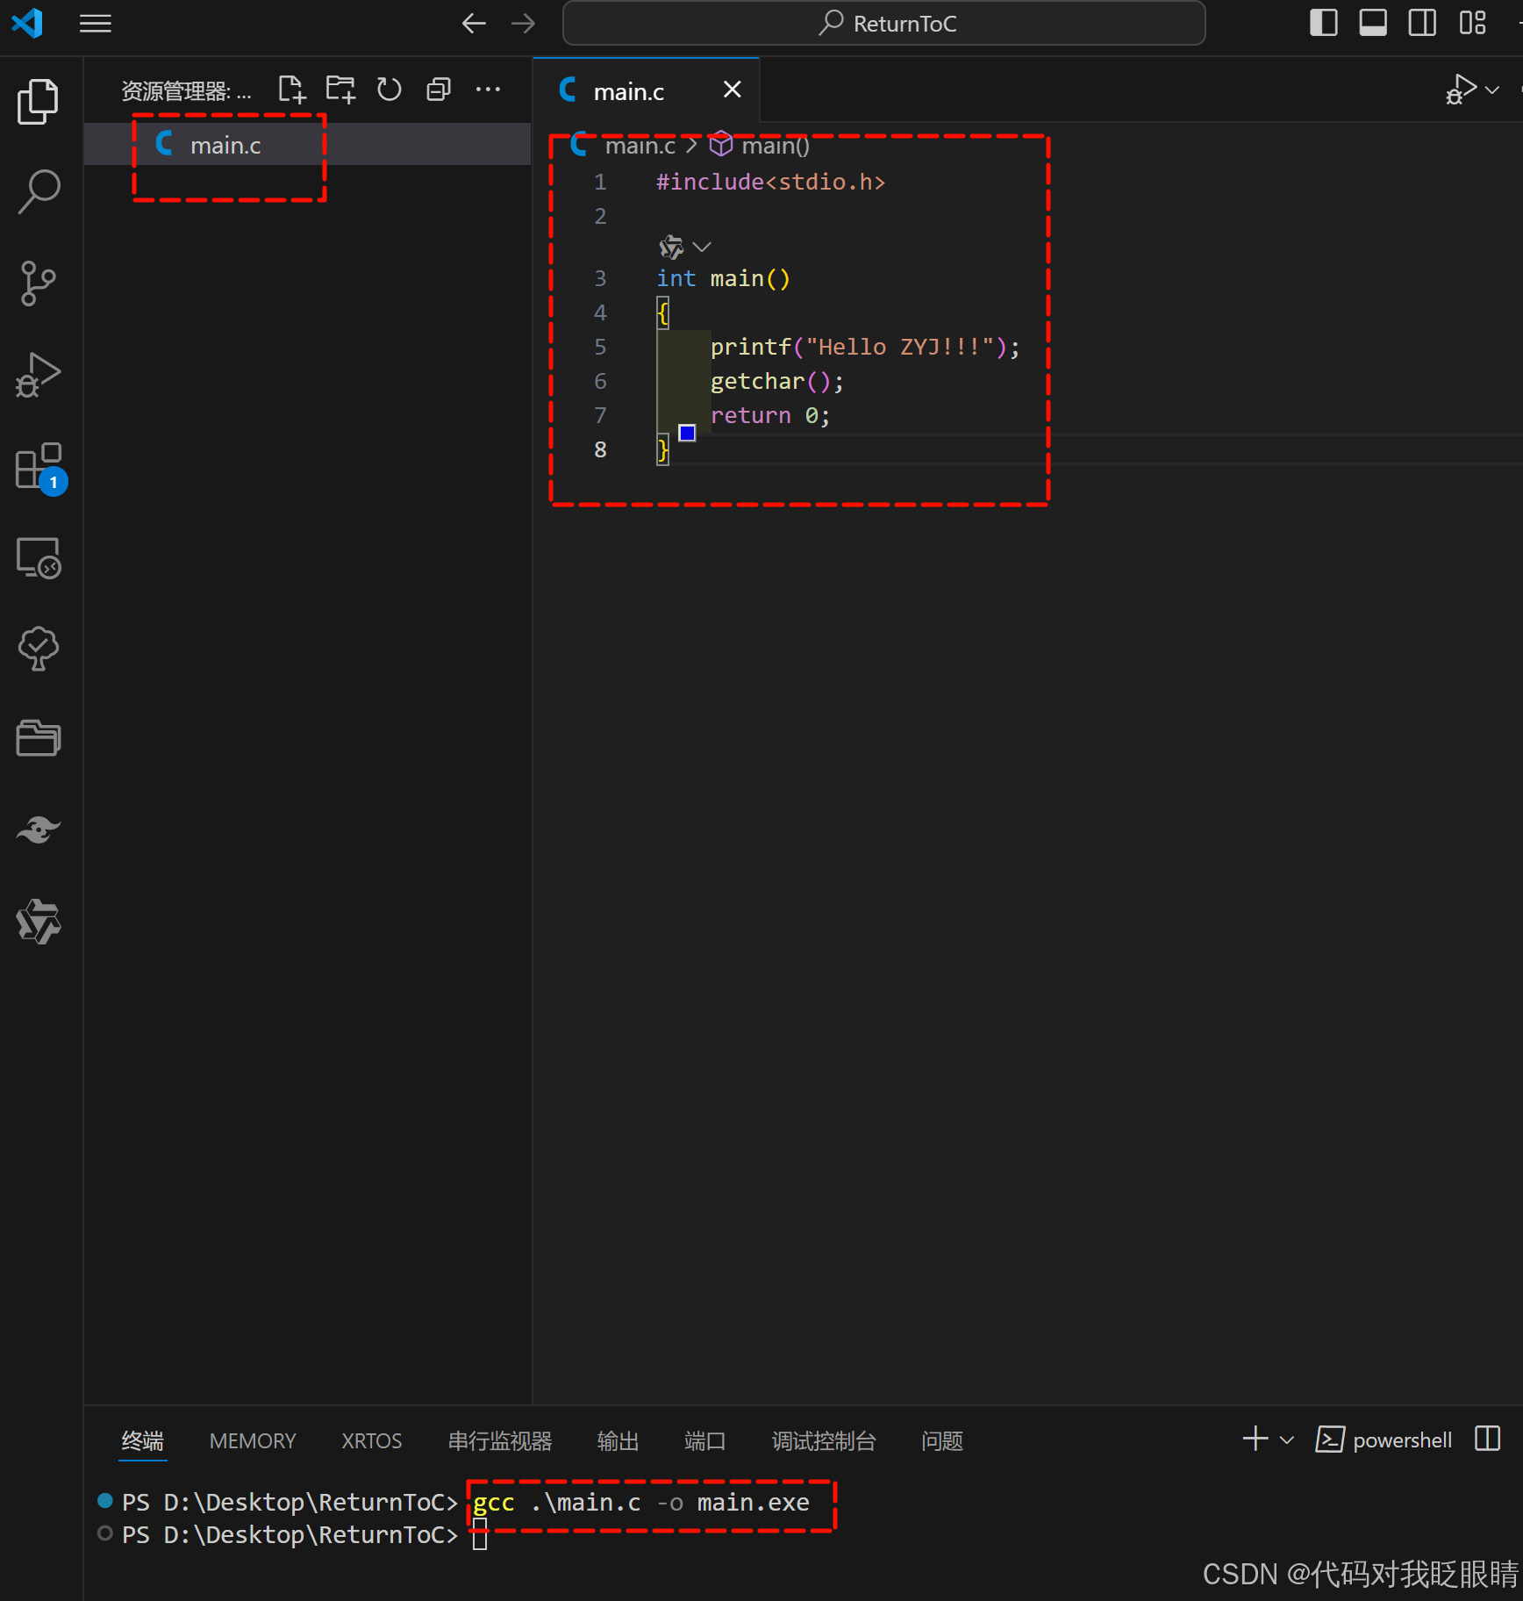Image resolution: width=1523 pixels, height=1601 pixels.
Task: Run or debug the C file
Action: [x=1462, y=90]
